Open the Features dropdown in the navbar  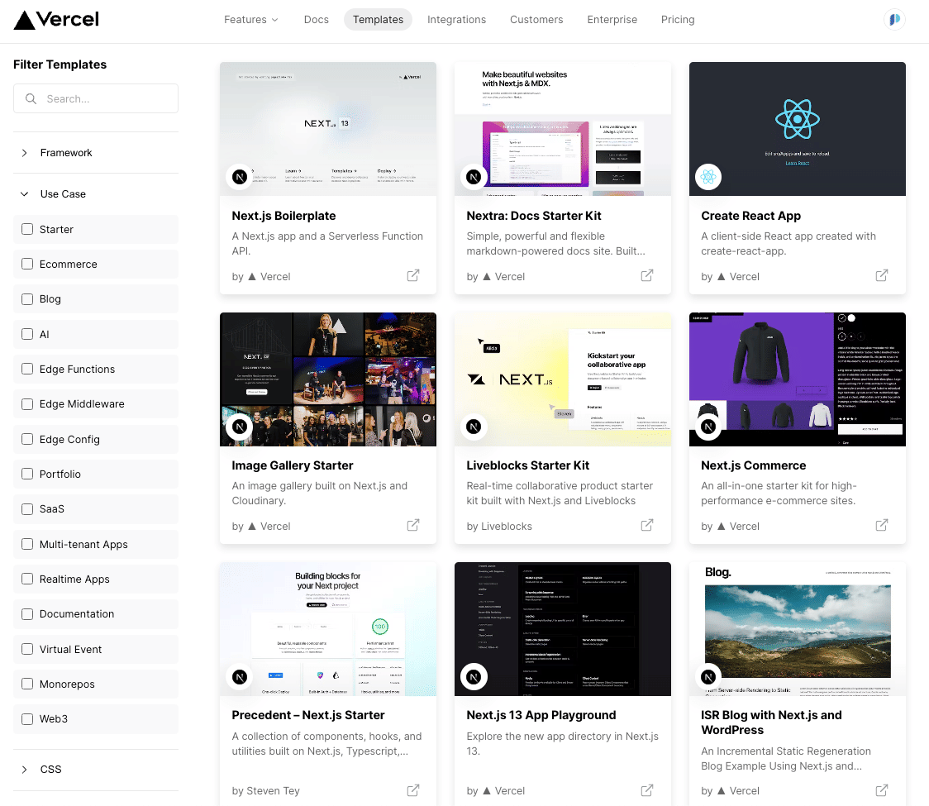[x=250, y=19]
